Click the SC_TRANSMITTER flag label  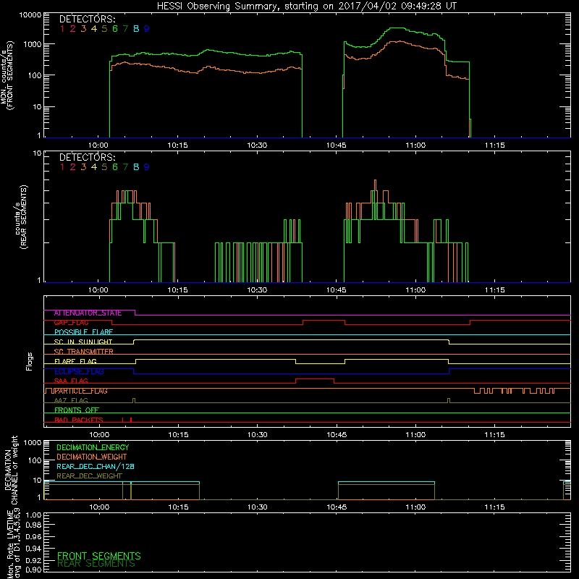tap(83, 351)
